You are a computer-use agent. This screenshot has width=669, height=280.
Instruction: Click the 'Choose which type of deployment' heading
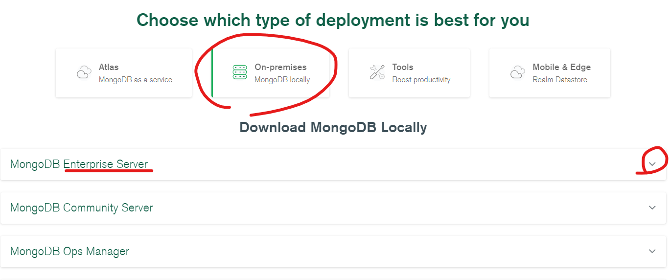coord(333,20)
